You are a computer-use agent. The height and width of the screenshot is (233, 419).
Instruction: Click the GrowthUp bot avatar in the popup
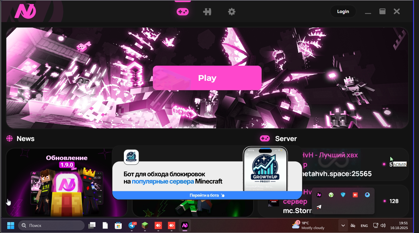click(x=132, y=157)
